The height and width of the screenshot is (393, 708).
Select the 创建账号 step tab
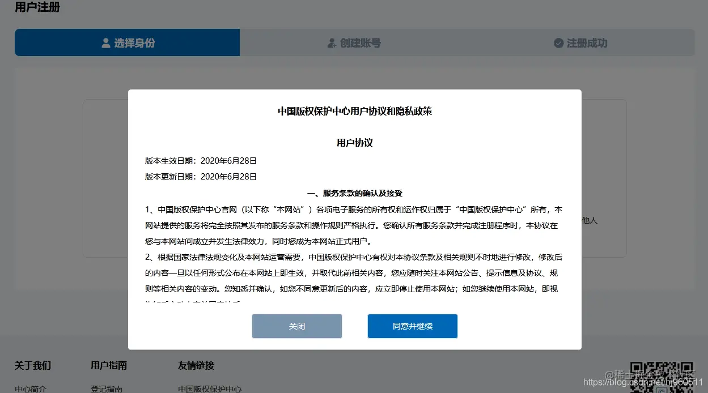(x=354, y=42)
